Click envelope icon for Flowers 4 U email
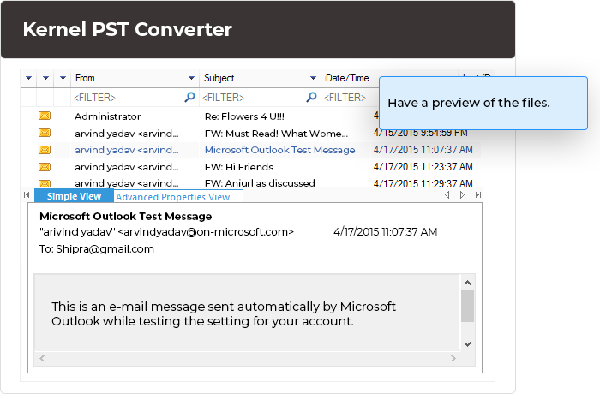The width and height of the screenshot is (600, 394). point(45,116)
